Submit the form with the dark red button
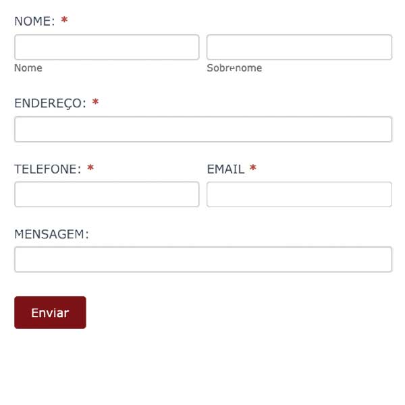Image resolution: width=405 pixels, height=405 pixels. [x=50, y=313]
